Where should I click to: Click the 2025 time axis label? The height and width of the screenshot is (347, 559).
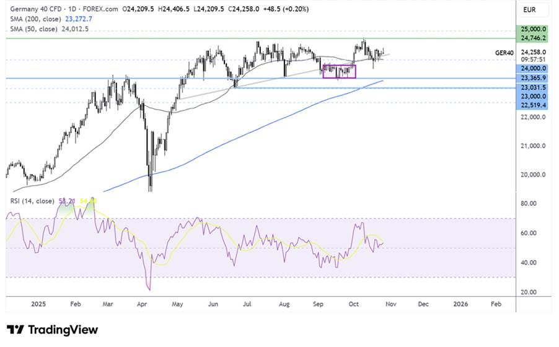(38, 304)
